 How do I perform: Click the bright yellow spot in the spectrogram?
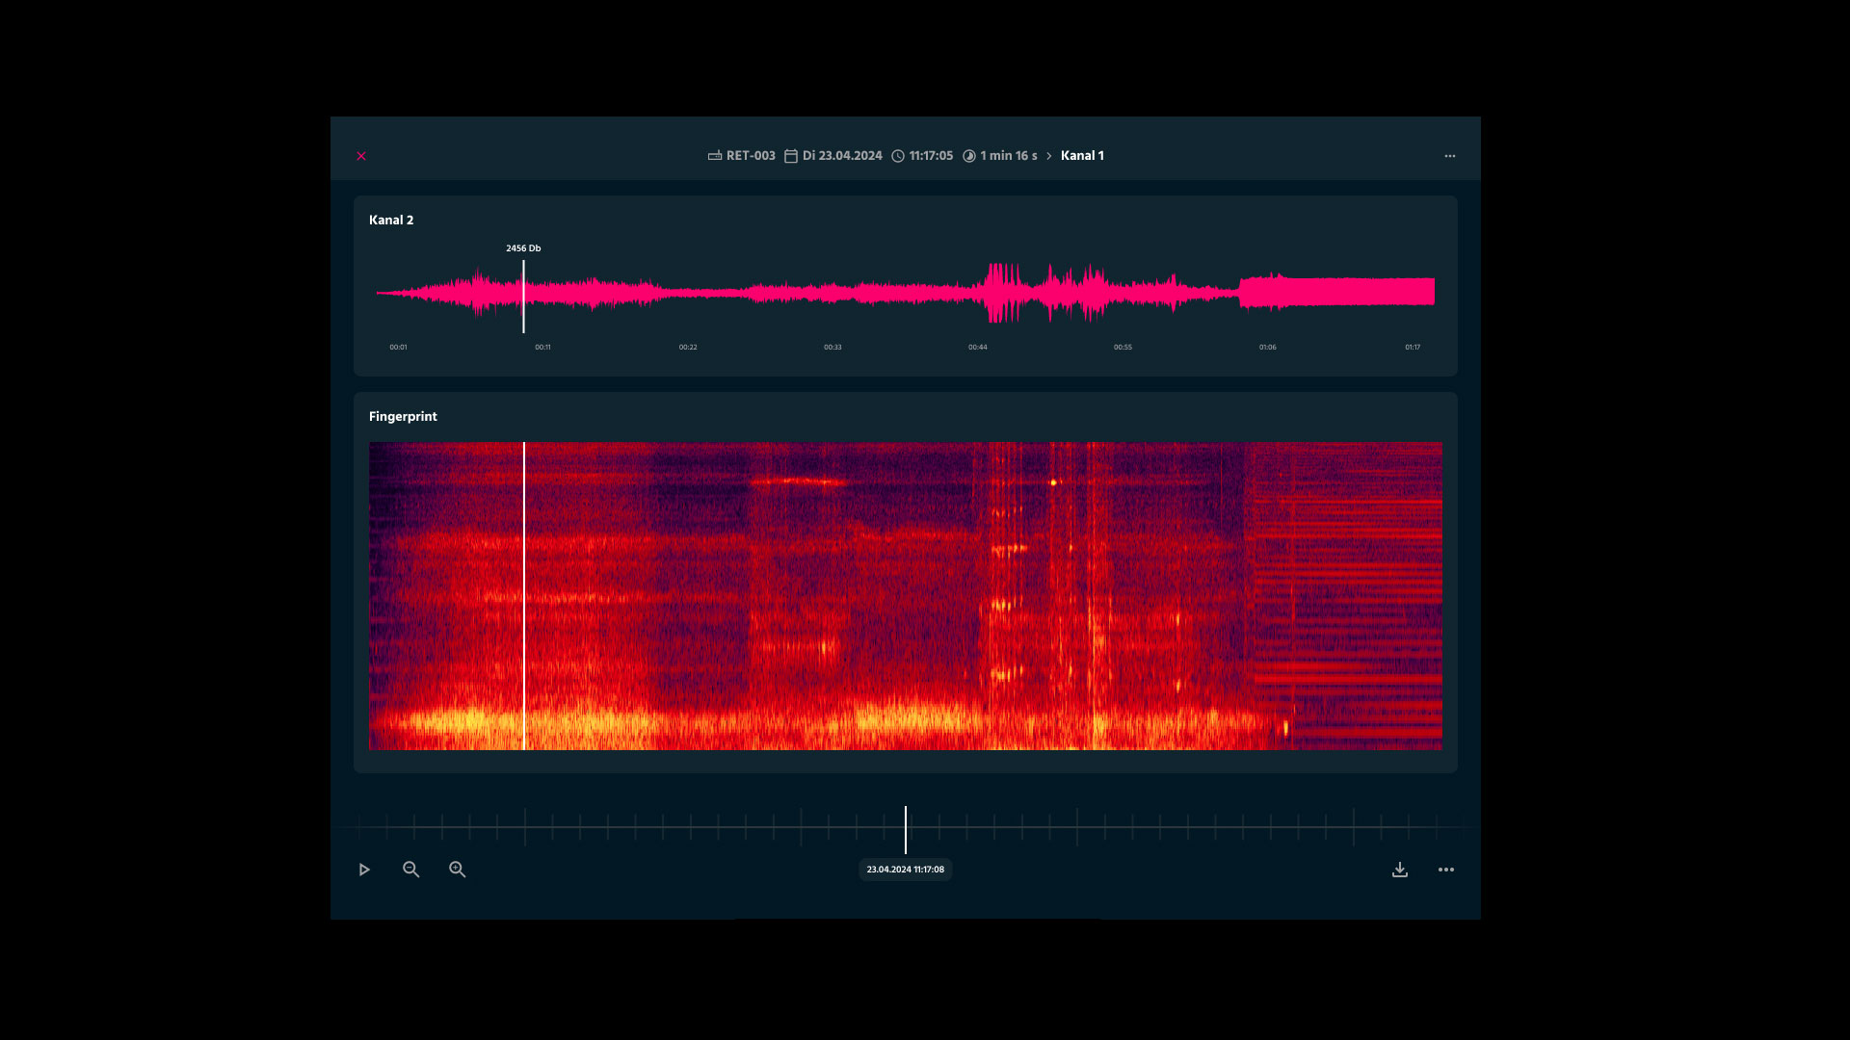coord(1053,482)
